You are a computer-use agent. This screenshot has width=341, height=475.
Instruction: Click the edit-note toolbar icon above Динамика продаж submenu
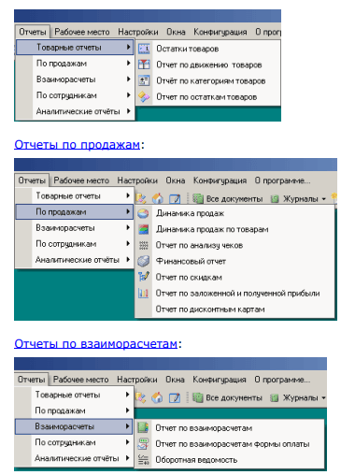click(x=175, y=198)
